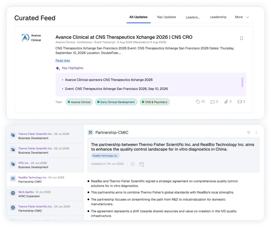Image resolution: width=271 pixels, height=227 pixels.
Task: Open RealBio Technology Inc. link in the list
Action: (32, 177)
